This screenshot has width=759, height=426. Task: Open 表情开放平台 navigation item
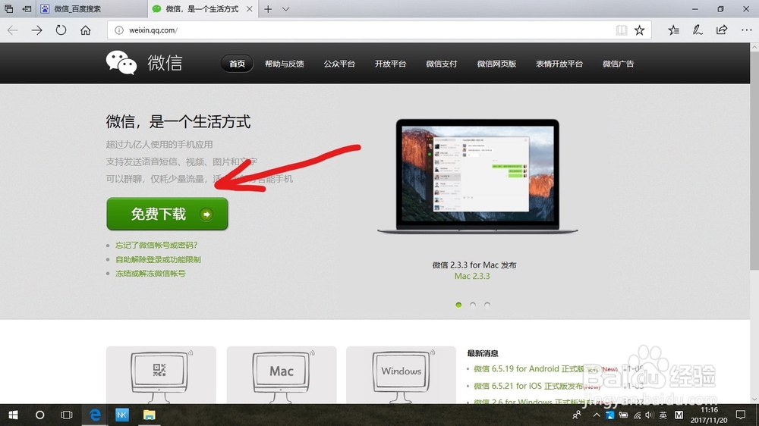559,64
